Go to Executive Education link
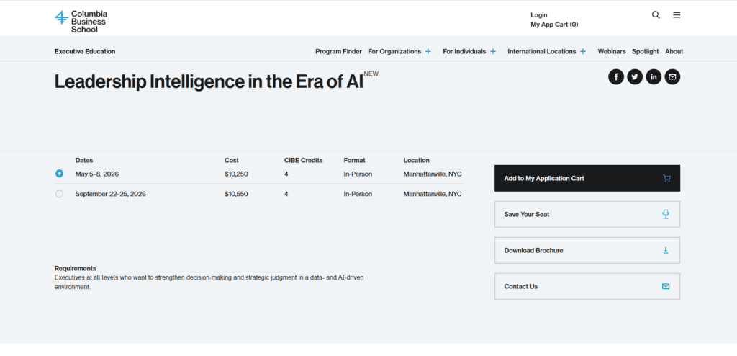 coord(85,51)
